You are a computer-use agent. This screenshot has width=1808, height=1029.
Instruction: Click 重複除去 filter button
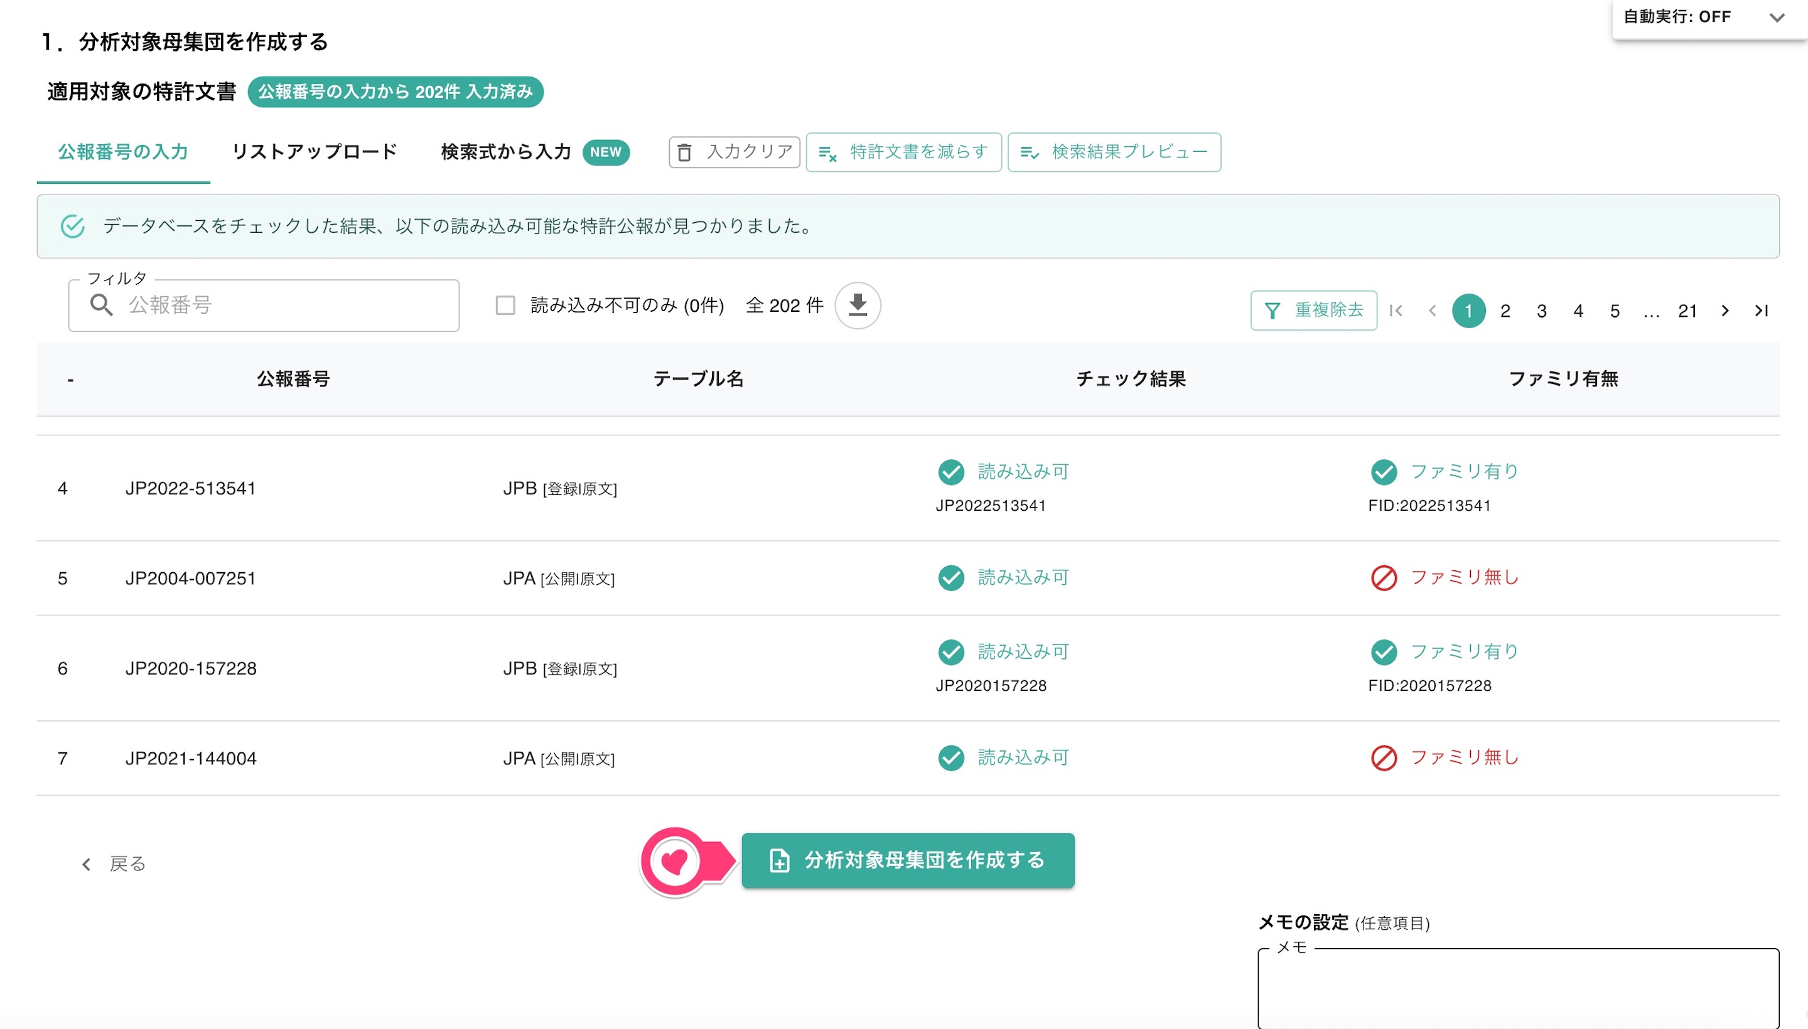pyautogui.click(x=1313, y=310)
